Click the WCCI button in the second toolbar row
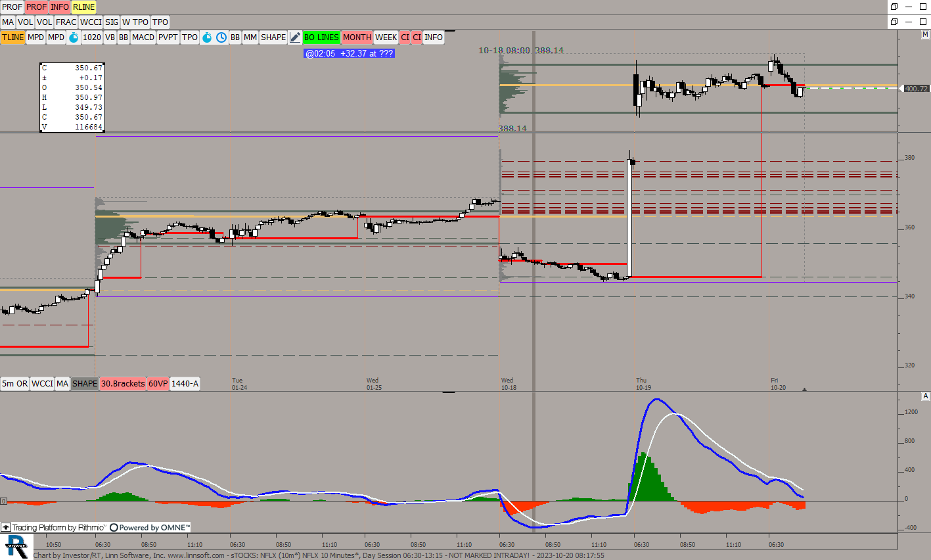The image size is (931, 560). [x=91, y=22]
